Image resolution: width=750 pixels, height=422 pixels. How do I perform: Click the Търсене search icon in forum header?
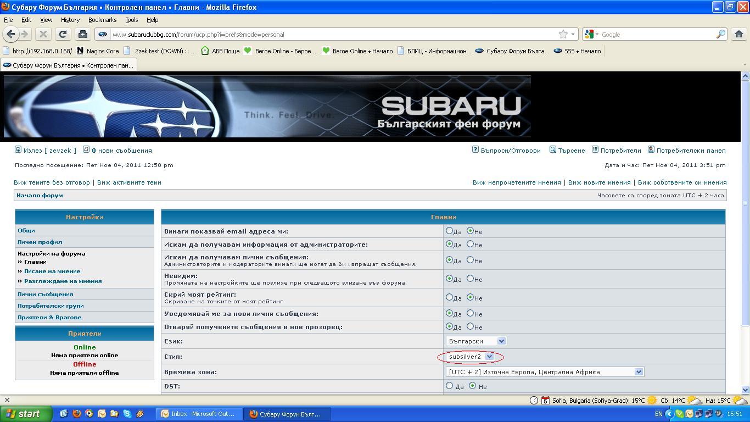(553, 149)
